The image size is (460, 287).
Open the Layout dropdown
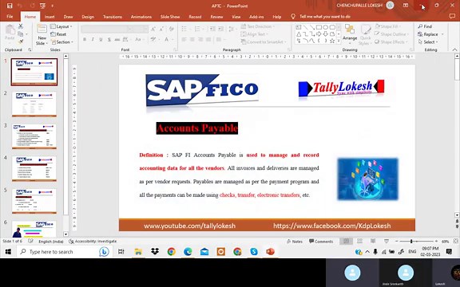click(x=61, y=26)
